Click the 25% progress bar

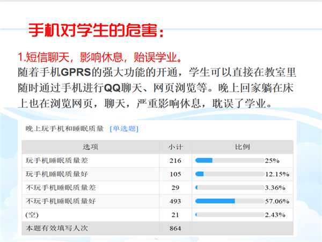(x=230, y=160)
